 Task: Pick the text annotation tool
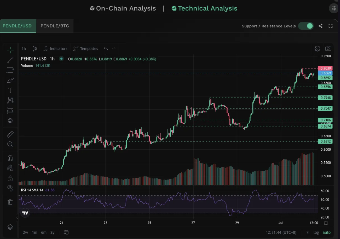point(10,90)
